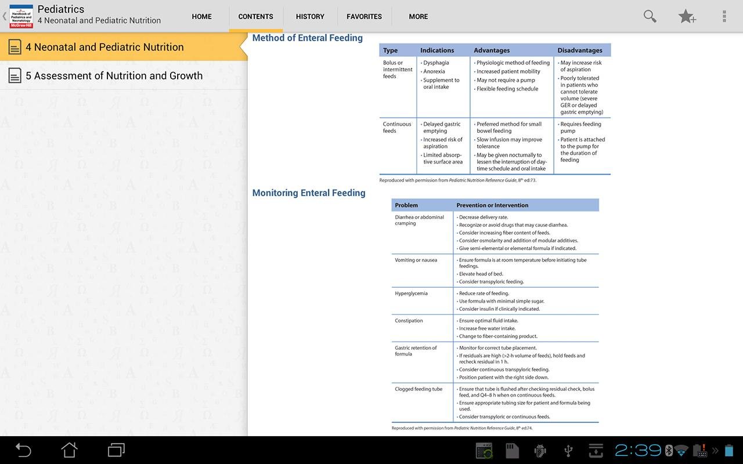Go to Android home screen
This screenshot has height=464, width=743.
tap(70, 450)
